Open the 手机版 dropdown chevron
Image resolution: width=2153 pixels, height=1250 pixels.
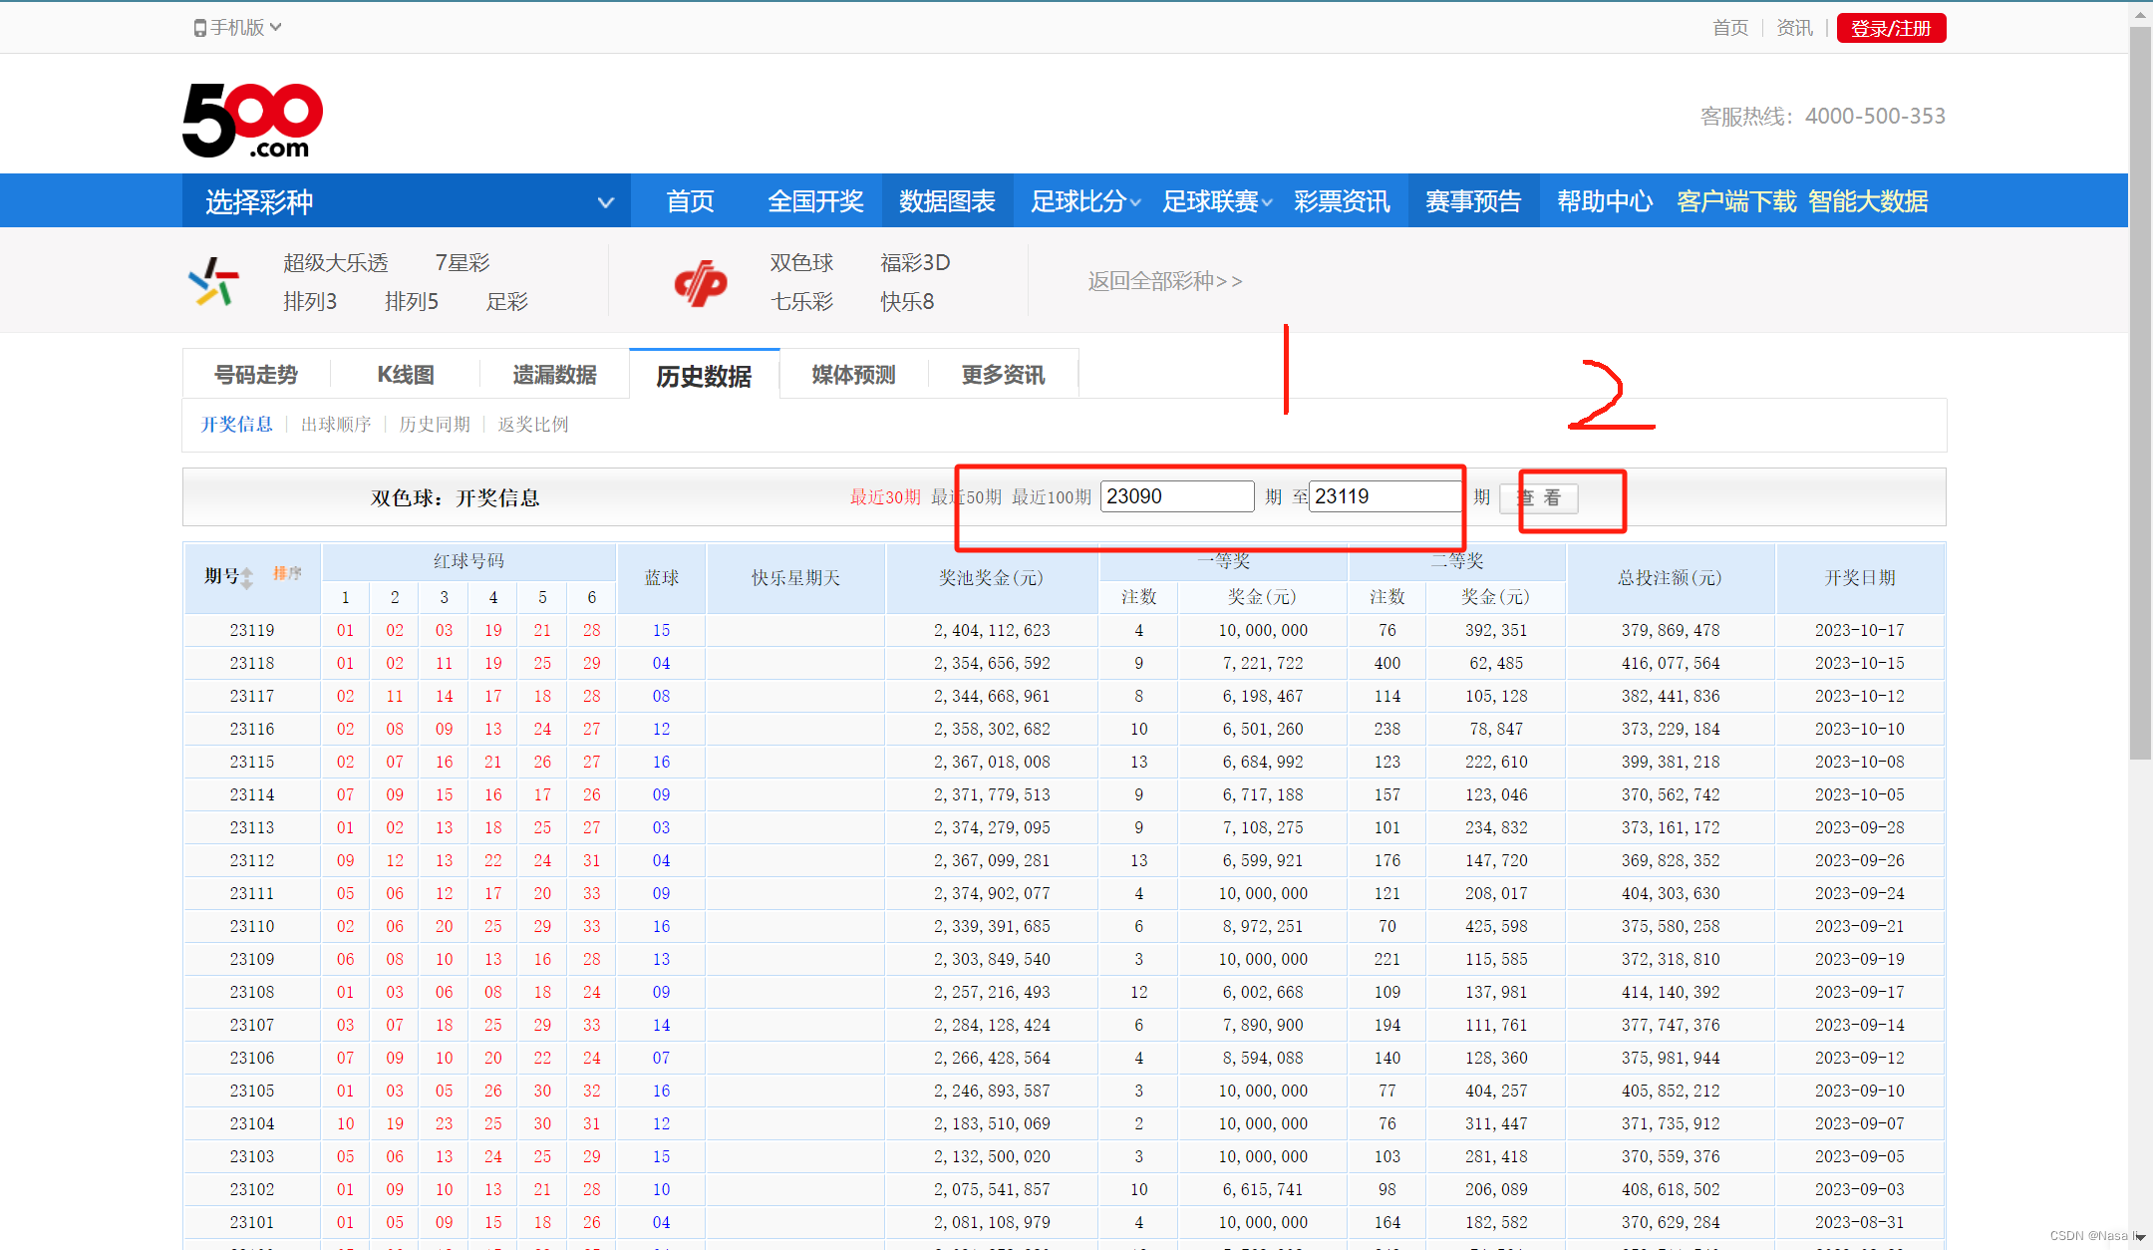pyautogui.click(x=276, y=27)
